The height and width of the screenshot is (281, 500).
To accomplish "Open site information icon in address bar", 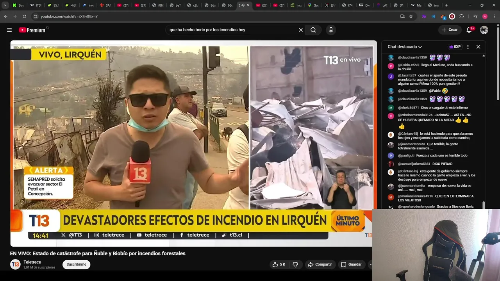I will (36, 16).
